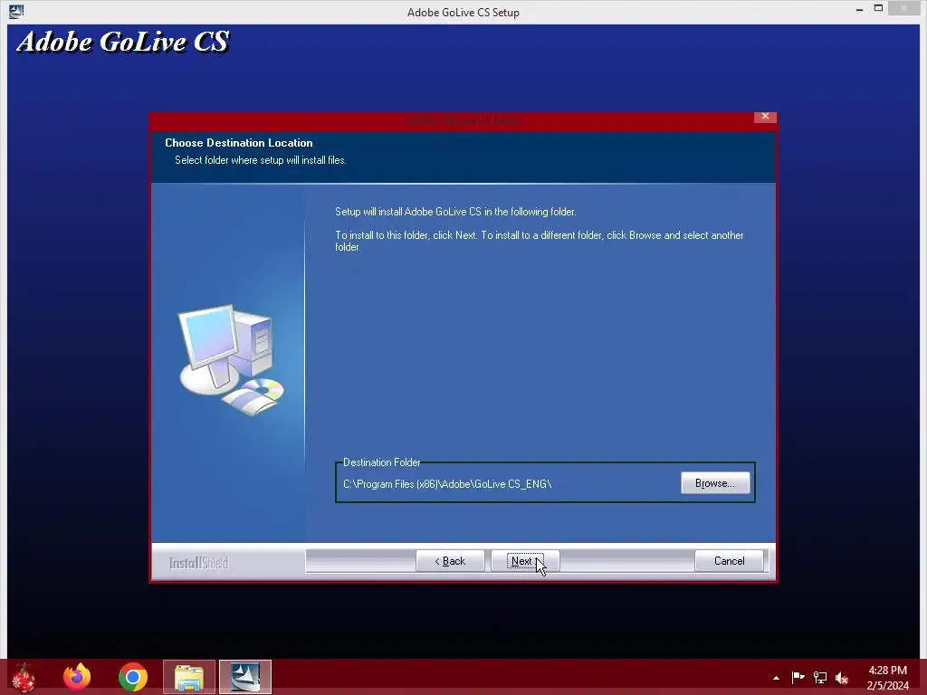Screen dimensions: 927x695
Task: Go back with the Back button
Action: pos(450,561)
